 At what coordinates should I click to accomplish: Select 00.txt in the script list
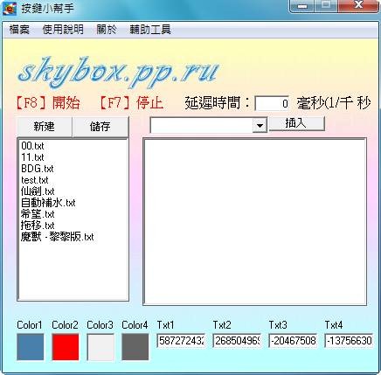pos(32,146)
